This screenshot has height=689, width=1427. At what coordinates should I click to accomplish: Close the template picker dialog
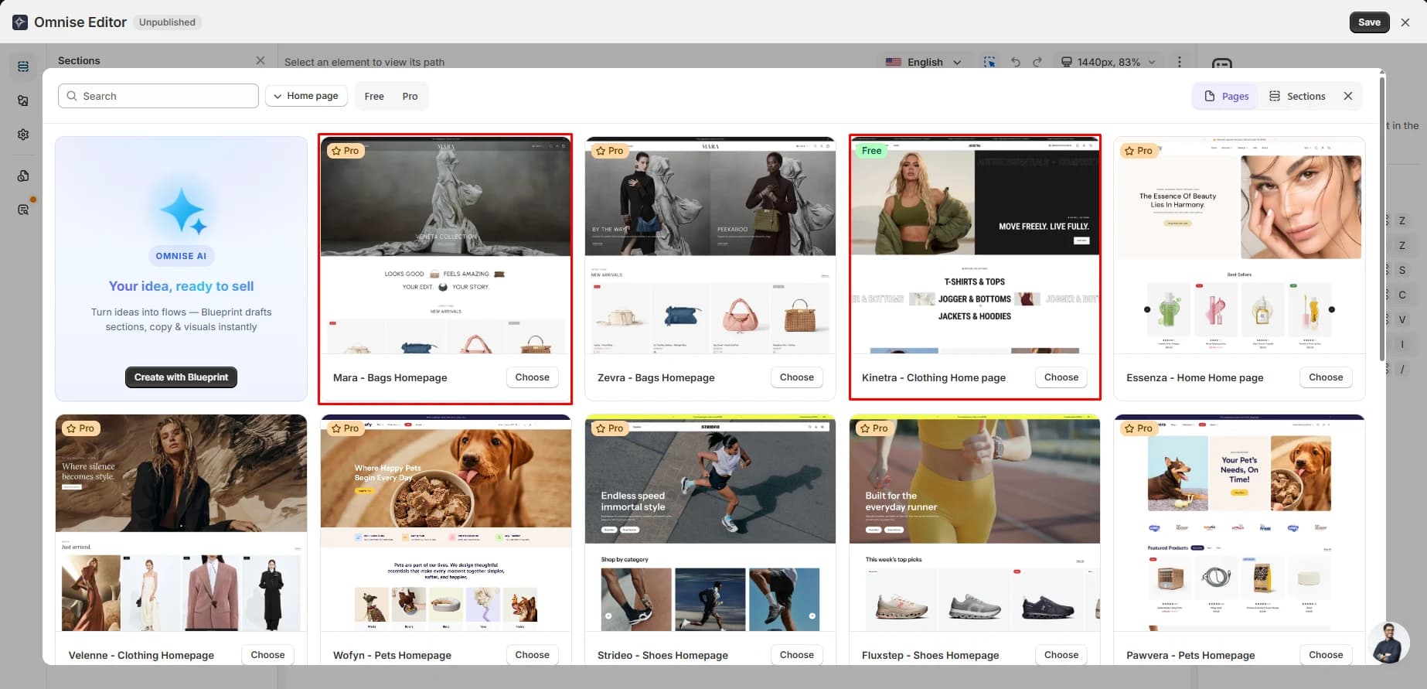[1347, 96]
